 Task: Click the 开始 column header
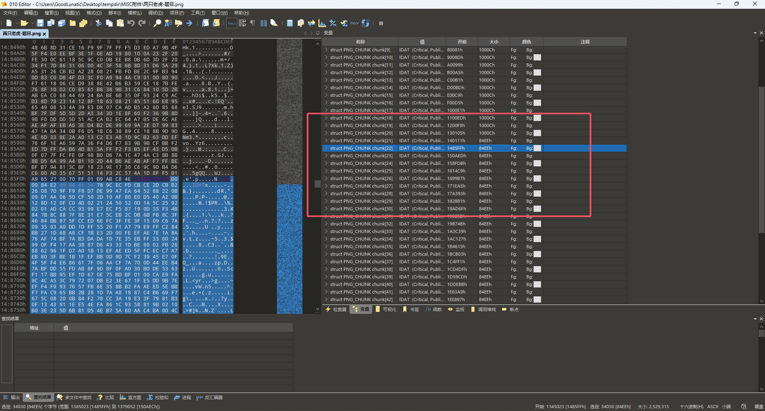pos(462,42)
